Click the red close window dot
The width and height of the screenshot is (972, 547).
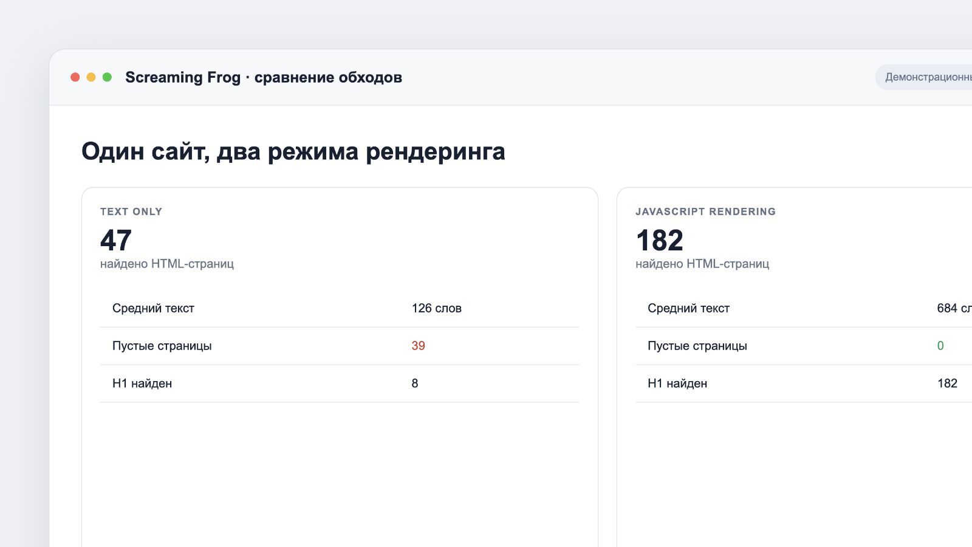click(75, 77)
